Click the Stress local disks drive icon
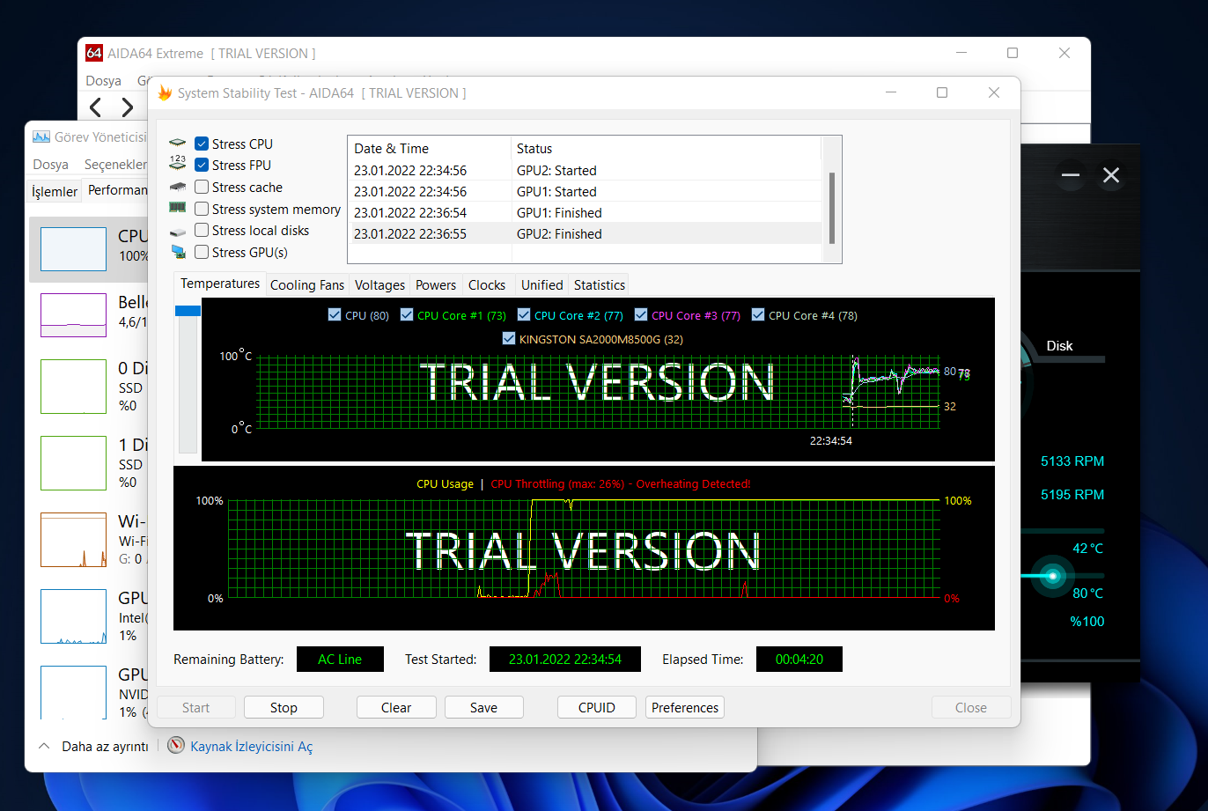 (x=178, y=231)
